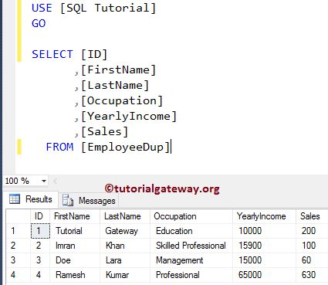
Task: Click the ID column header
Action: (40, 216)
